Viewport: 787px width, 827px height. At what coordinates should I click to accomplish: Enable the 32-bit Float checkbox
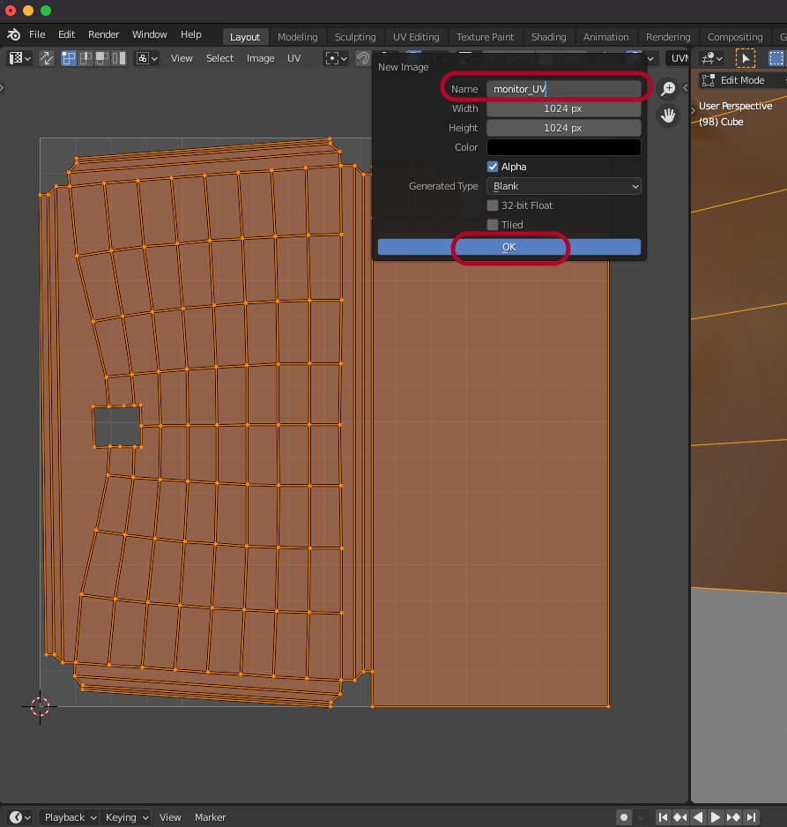click(493, 205)
